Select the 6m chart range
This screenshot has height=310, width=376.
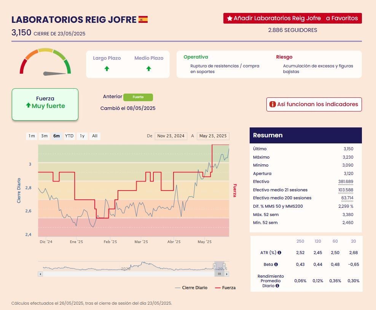pyautogui.click(x=57, y=136)
